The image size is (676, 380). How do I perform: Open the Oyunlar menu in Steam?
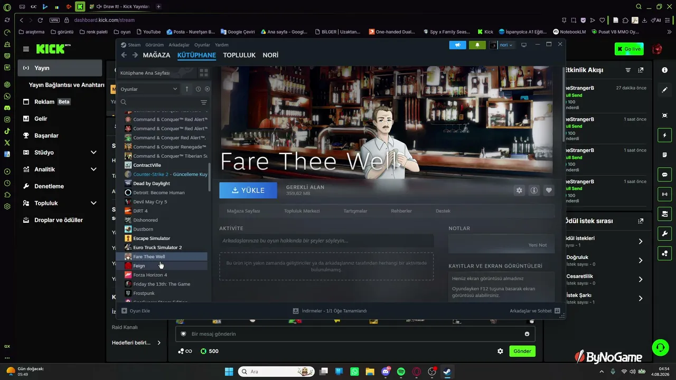202,45
